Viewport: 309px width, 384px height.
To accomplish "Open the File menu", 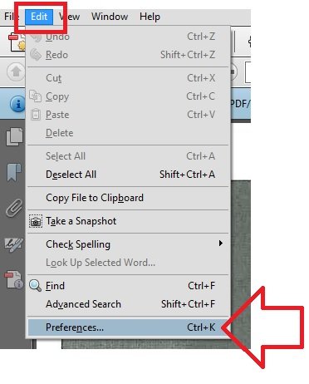I will click(x=11, y=17).
